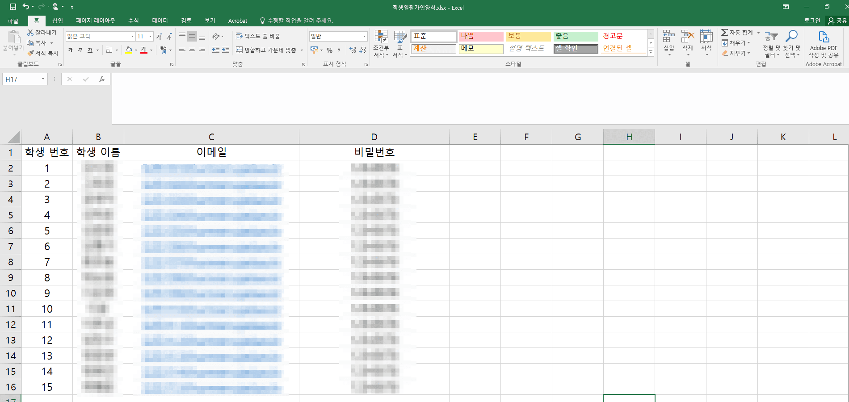Image resolution: width=849 pixels, height=402 pixels.
Task: Save the workbook with the floppy disk icon
Action: tap(13, 7)
